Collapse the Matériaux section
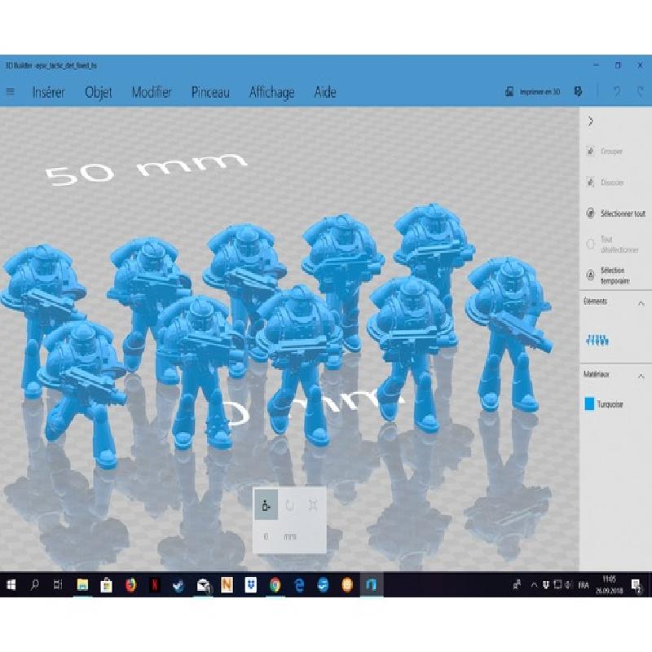Image resolution: width=652 pixels, height=652 pixels. click(641, 376)
